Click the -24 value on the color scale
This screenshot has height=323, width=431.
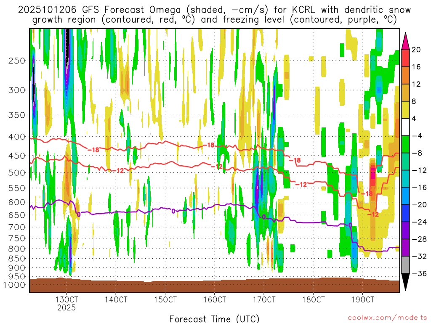[419, 222]
